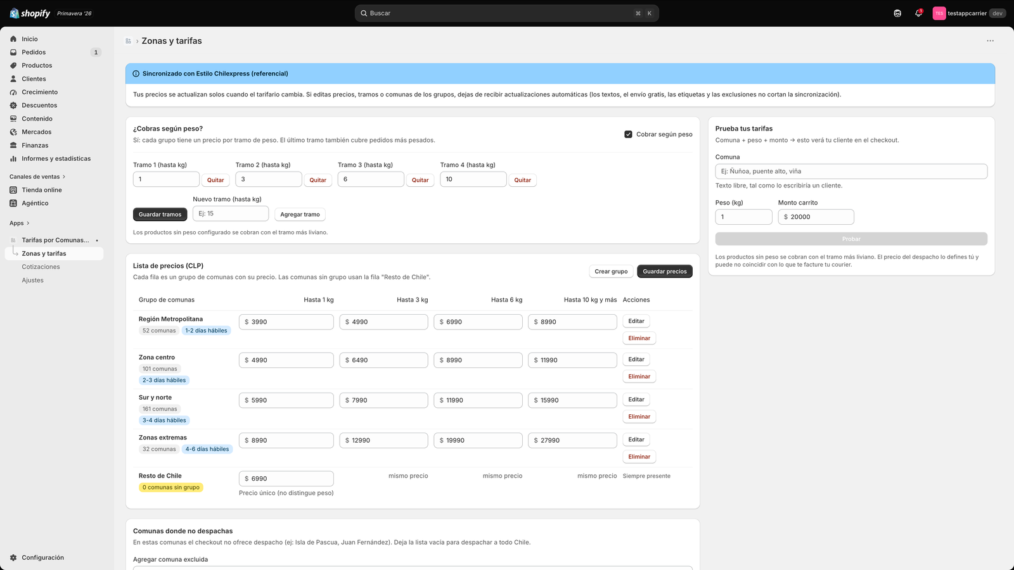
Task: Click the Contenido icon in sidebar
Action: click(13, 119)
